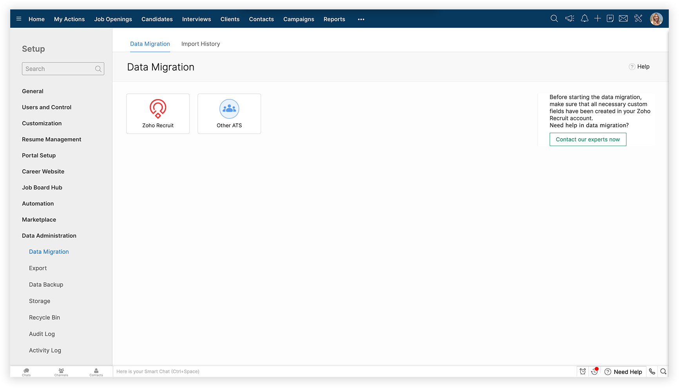Click the Smart Chat input bar

pyautogui.click(x=345, y=372)
